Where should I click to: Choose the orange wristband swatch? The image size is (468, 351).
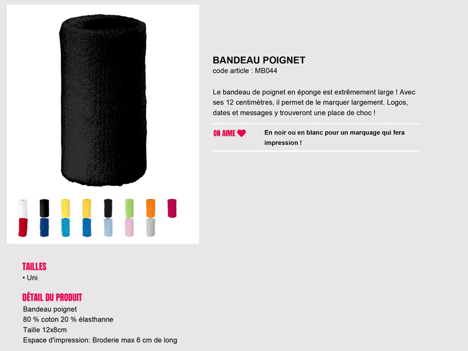151,208
